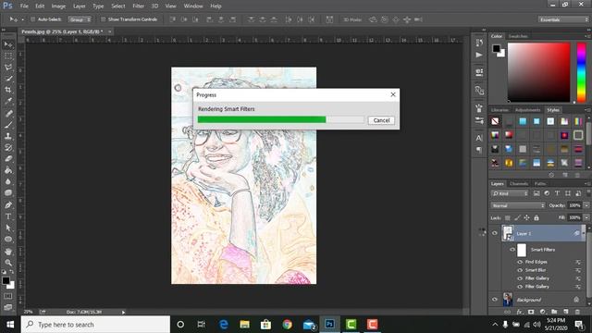Hide Layer 1 with its eye icon
Viewport: 592px width, 333px height.
(x=495, y=233)
